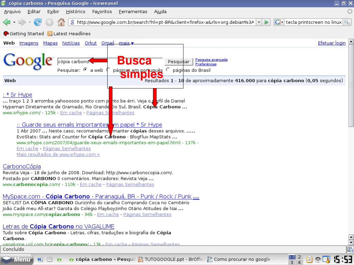Switch to virtual desktop 3
The height and width of the screenshot is (265, 354).
click(x=292, y=262)
